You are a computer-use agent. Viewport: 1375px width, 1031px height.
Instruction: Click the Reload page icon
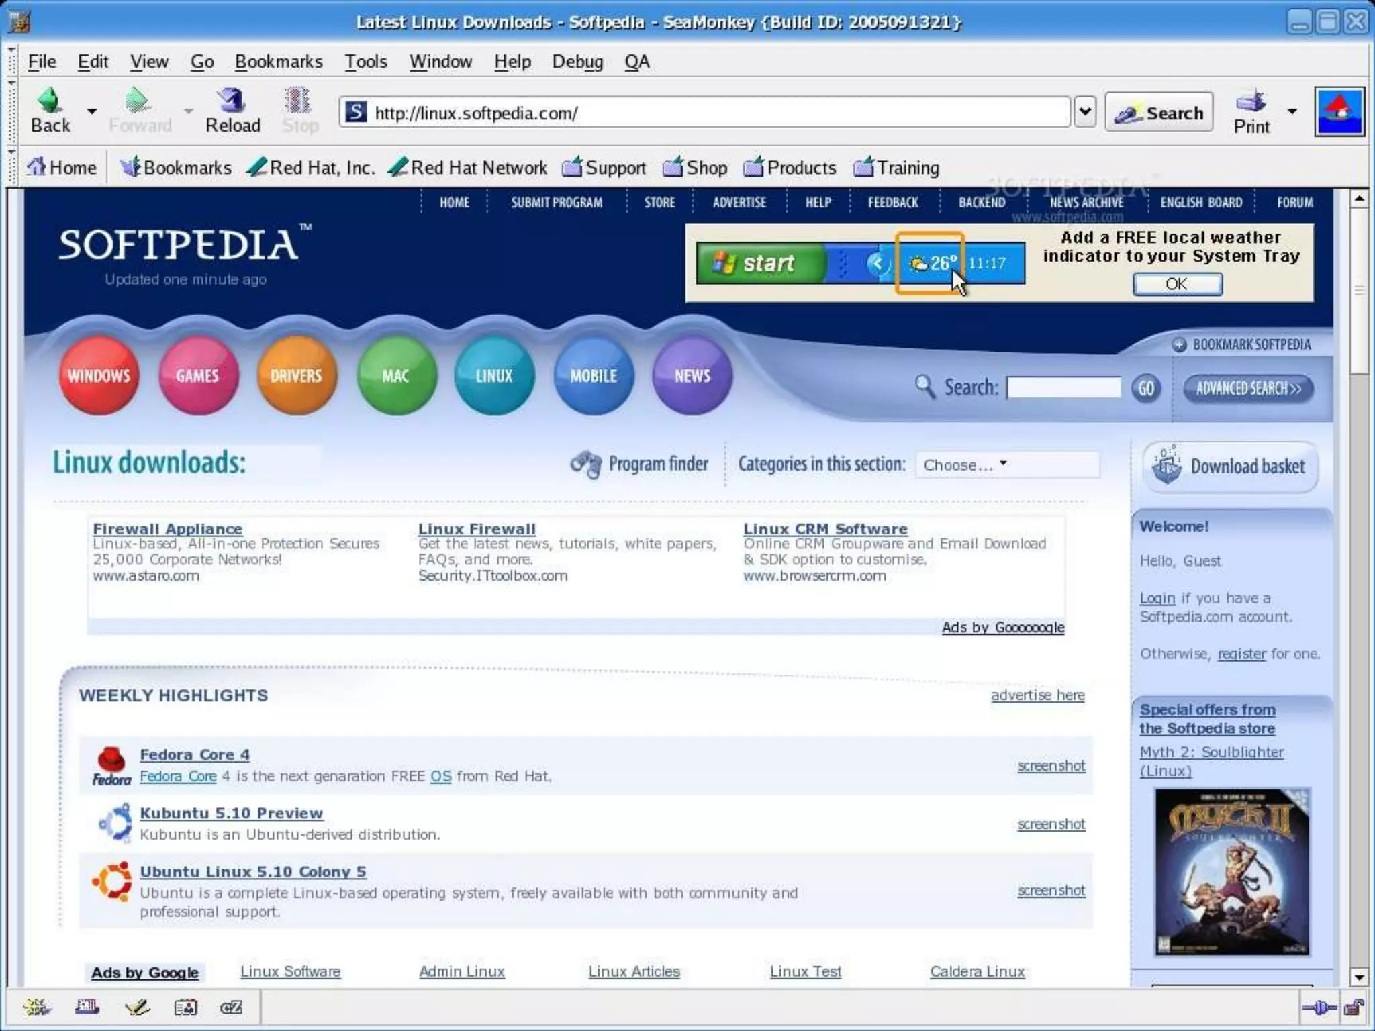232,101
